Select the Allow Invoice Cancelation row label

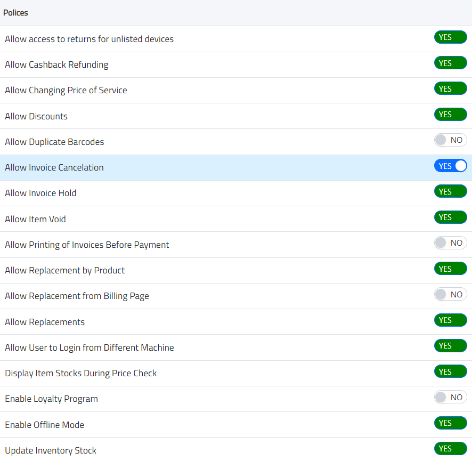pos(54,167)
